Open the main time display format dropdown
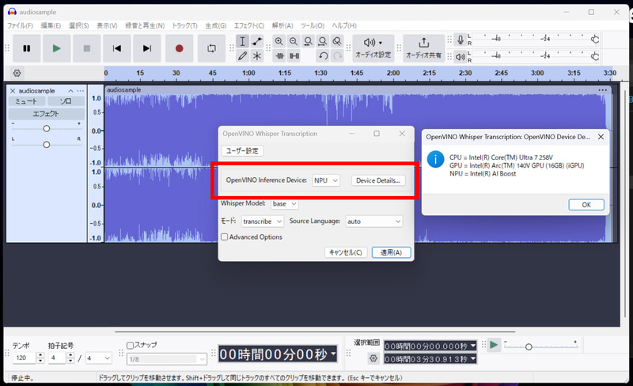This screenshot has width=633, height=386. coord(333,354)
